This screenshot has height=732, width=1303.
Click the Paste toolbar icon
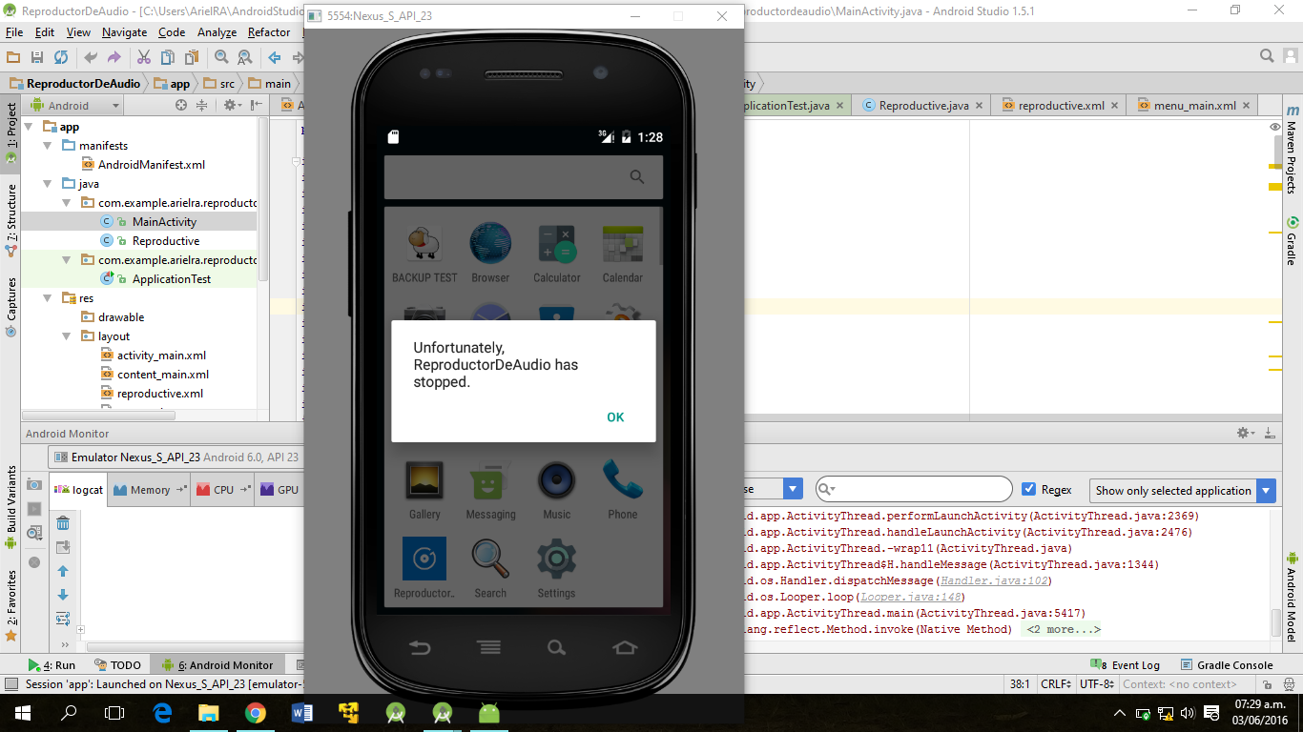coord(192,57)
